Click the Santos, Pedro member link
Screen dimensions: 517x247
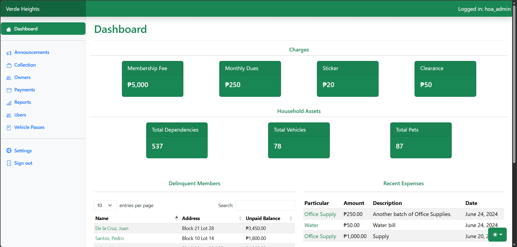(x=109, y=238)
